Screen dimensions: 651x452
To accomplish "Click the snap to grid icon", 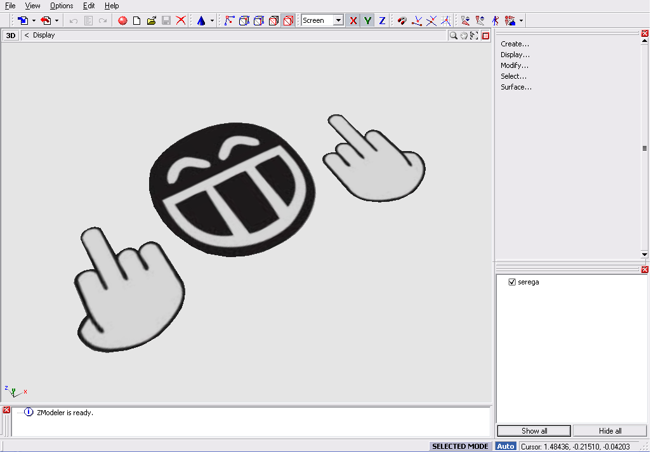I will (446, 20).
